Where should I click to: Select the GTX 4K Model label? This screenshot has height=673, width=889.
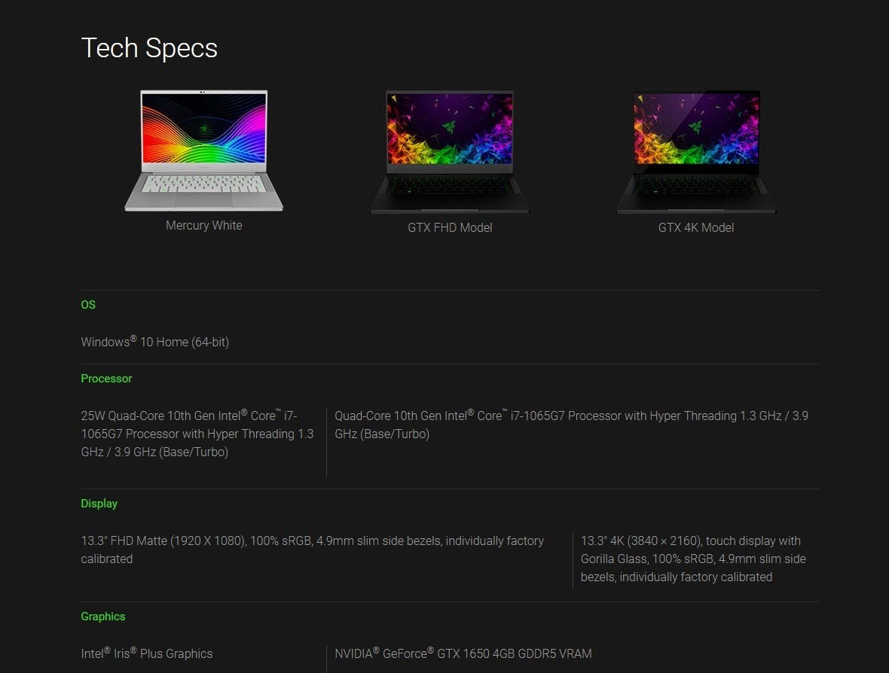pyautogui.click(x=695, y=228)
